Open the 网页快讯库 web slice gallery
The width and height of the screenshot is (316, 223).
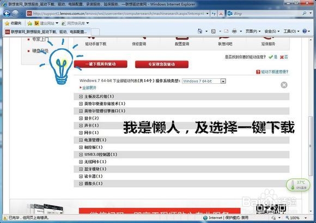(75, 23)
